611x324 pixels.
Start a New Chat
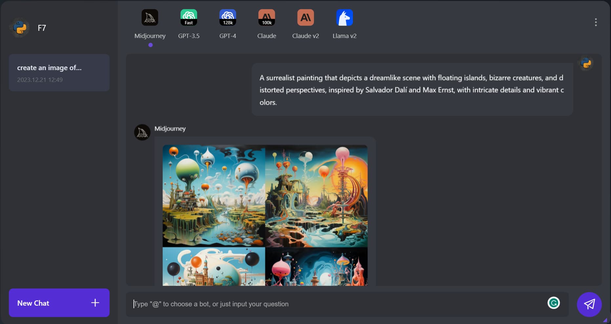click(x=59, y=303)
